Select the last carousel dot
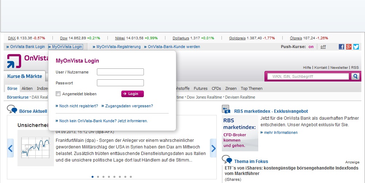Image resolution: width=365 pixels, height=183 pixels. pyautogui.click(x=130, y=177)
